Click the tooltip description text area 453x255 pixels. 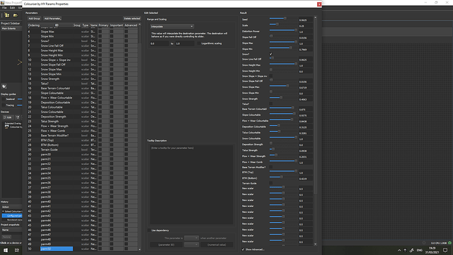click(191, 185)
